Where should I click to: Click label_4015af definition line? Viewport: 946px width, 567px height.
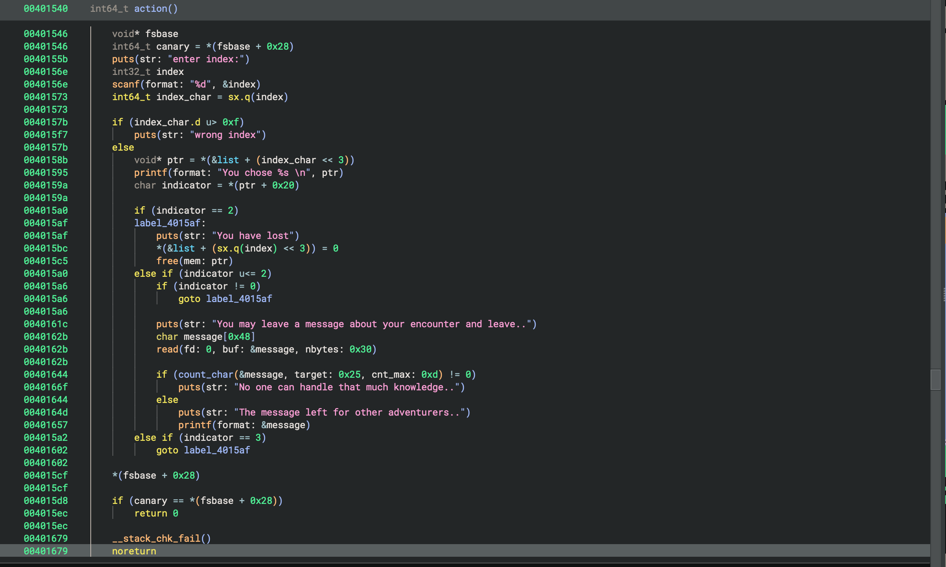170,223
